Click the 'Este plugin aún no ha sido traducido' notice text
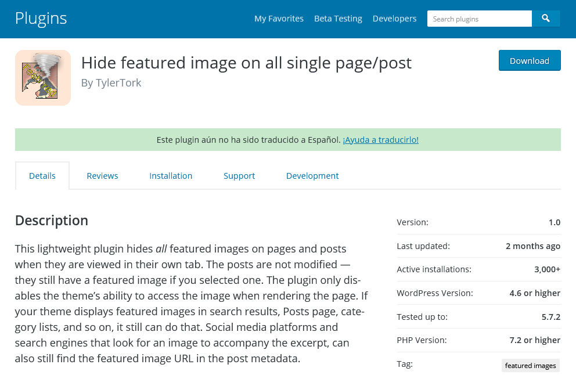576x375 pixels. coord(249,140)
